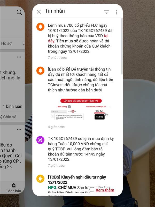Viewport: 155px width, 207px height.
Task: Tap the purple shuffle icon for TCBF order
Action: pos(40,140)
